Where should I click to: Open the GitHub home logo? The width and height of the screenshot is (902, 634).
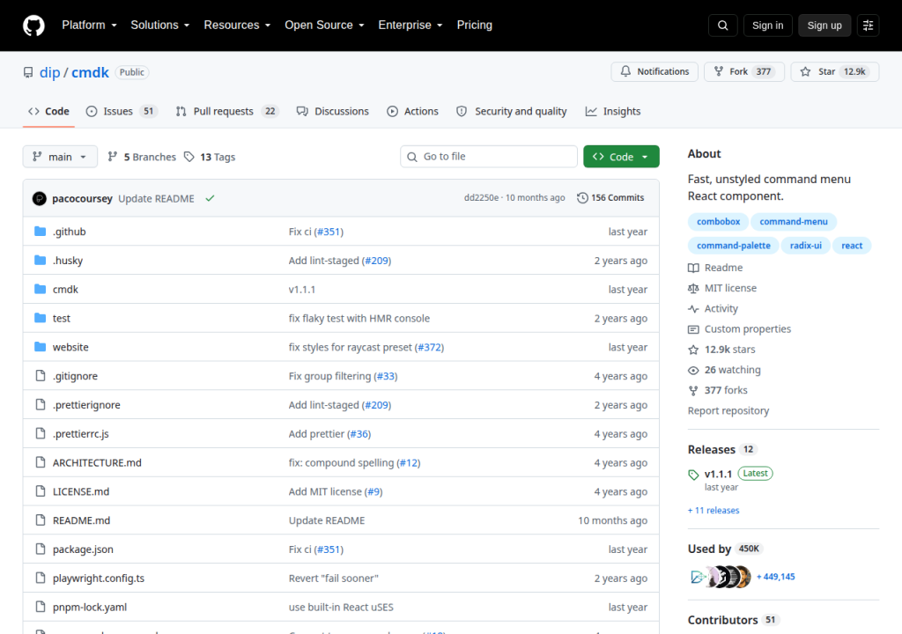click(x=33, y=26)
